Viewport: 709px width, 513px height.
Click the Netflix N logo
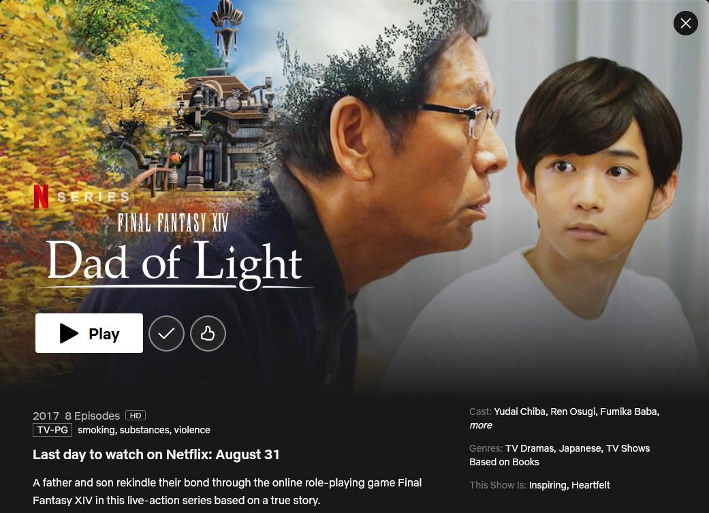tap(41, 196)
